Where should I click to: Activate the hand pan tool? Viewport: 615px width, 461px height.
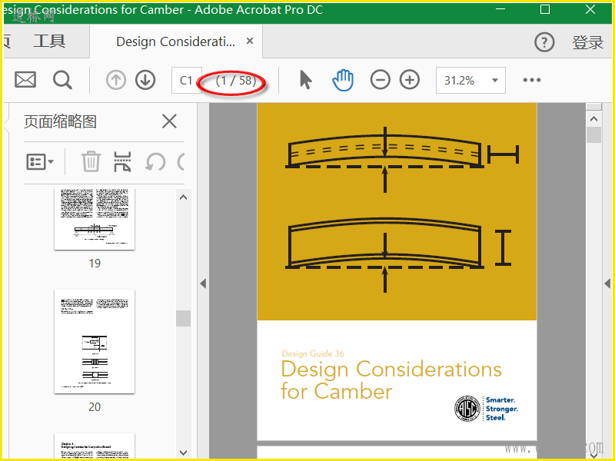pyautogui.click(x=343, y=80)
